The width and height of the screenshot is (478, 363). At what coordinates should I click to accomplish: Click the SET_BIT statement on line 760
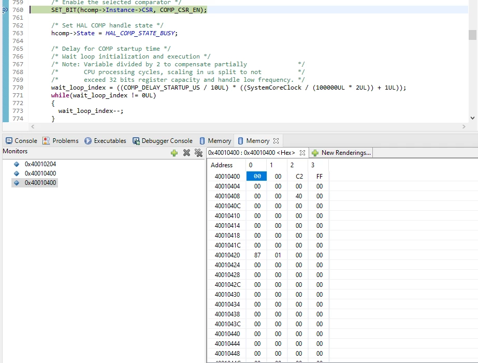click(x=129, y=10)
